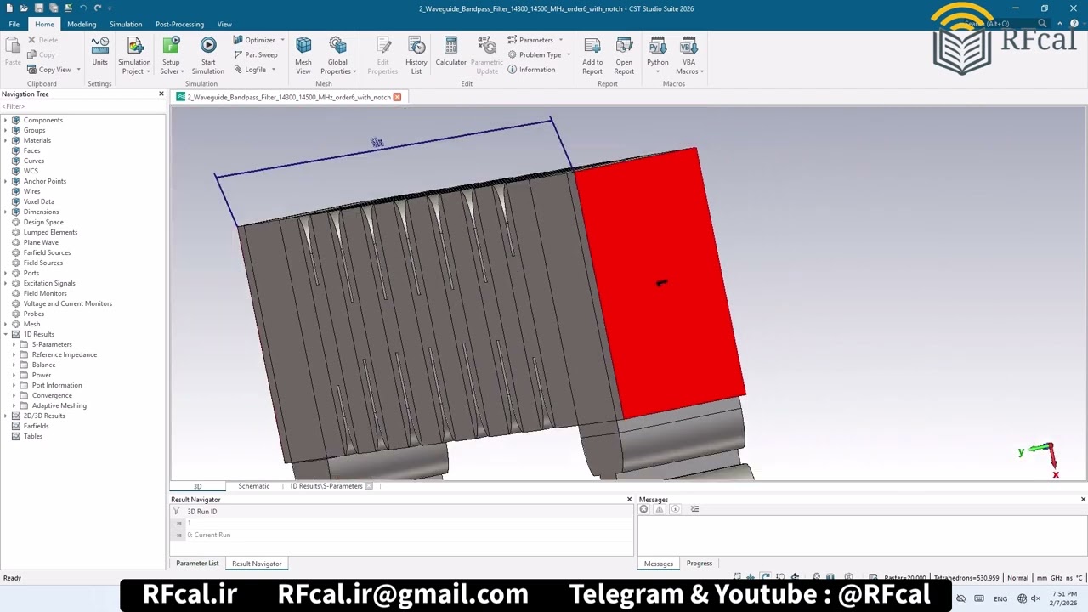Close the waveguide filter project tab

pyautogui.click(x=397, y=97)
